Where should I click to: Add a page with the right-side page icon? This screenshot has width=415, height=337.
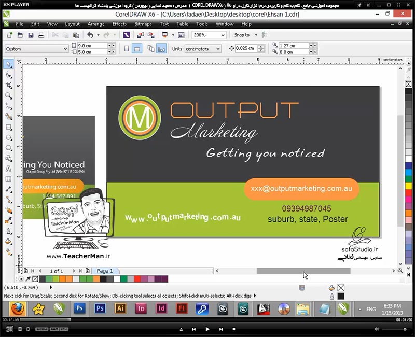87,271
